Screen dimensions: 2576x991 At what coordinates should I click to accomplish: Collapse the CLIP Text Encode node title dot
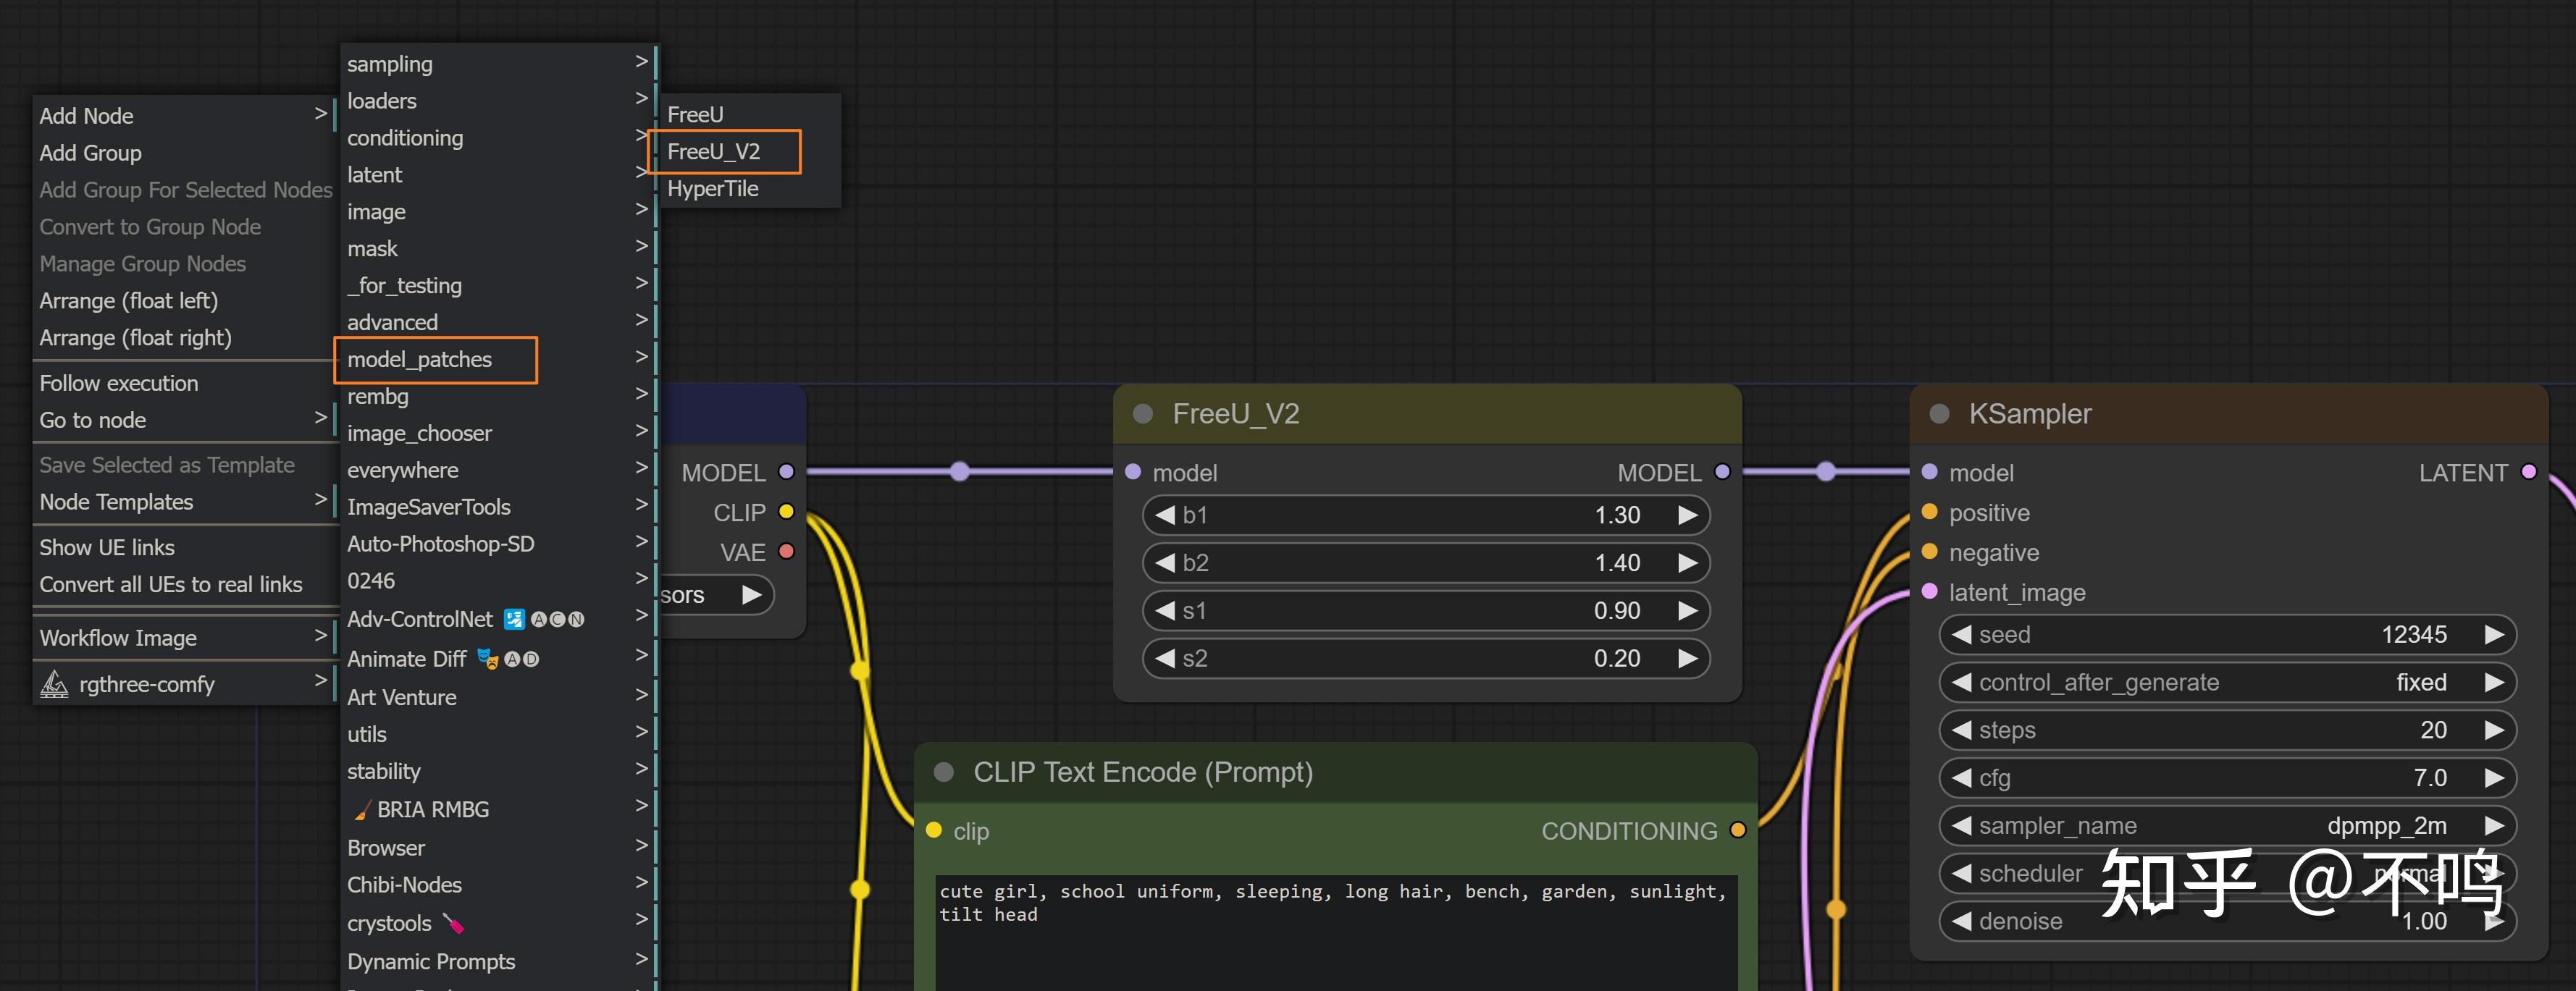(943, 772)
